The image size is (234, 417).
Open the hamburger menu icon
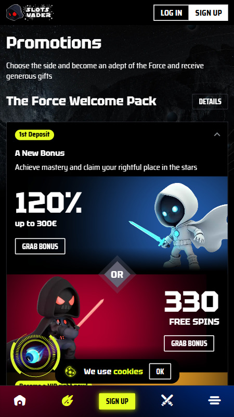[214, 400]
